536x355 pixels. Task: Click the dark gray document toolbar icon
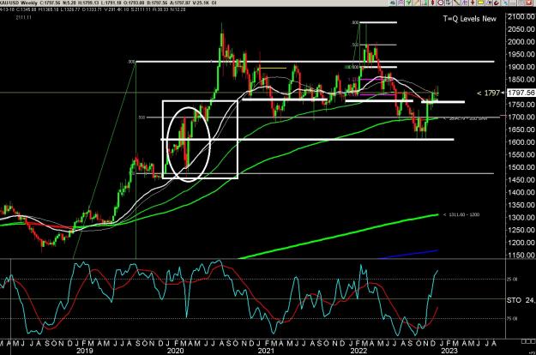pos(449,3)
